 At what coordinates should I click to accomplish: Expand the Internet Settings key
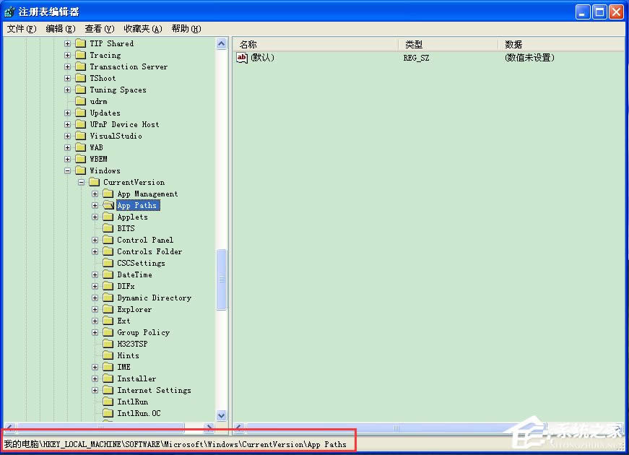click(95, 390)
